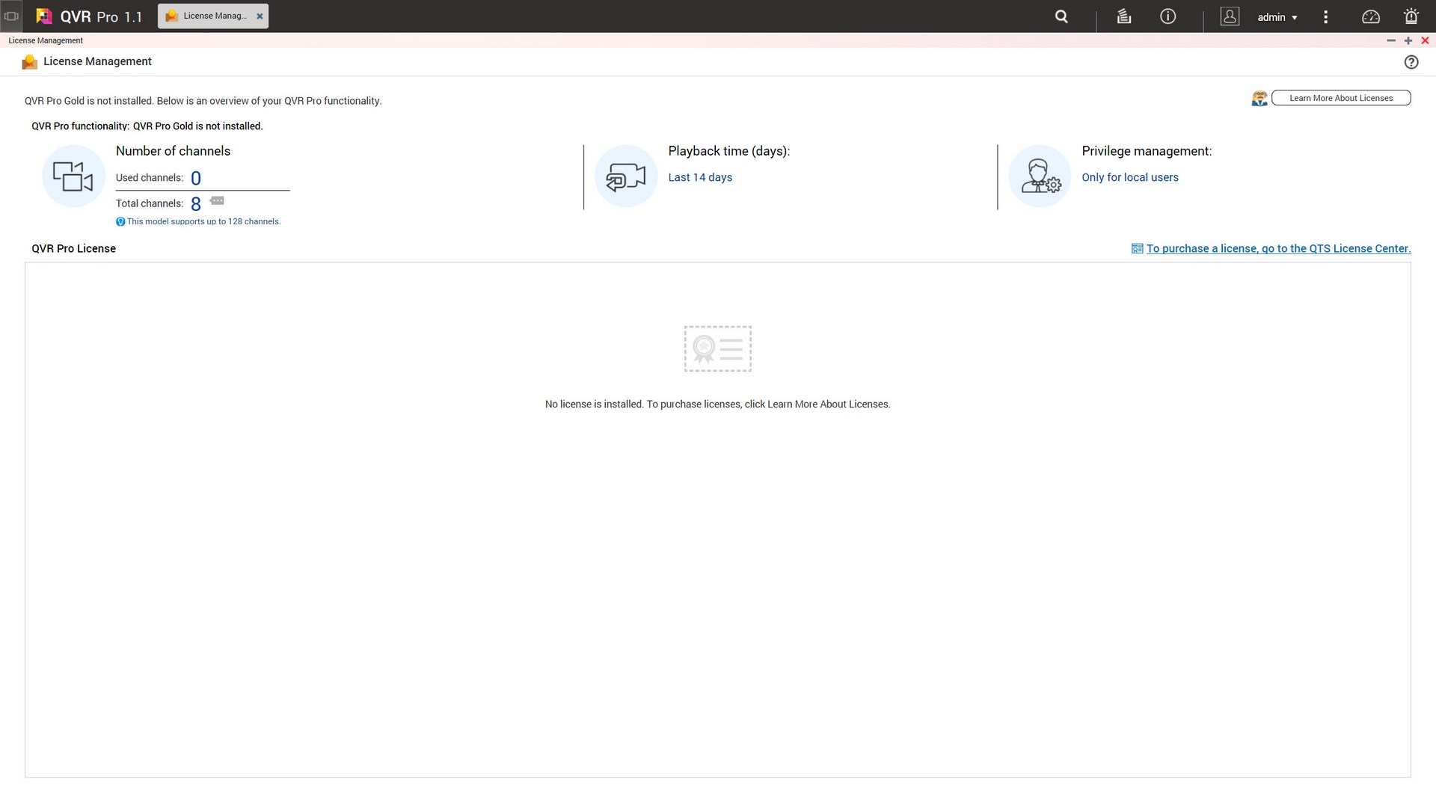The height and width of the screenshot is (803, 1436).
Task: Close the License Management window with red X
Action: point(1425,40)
